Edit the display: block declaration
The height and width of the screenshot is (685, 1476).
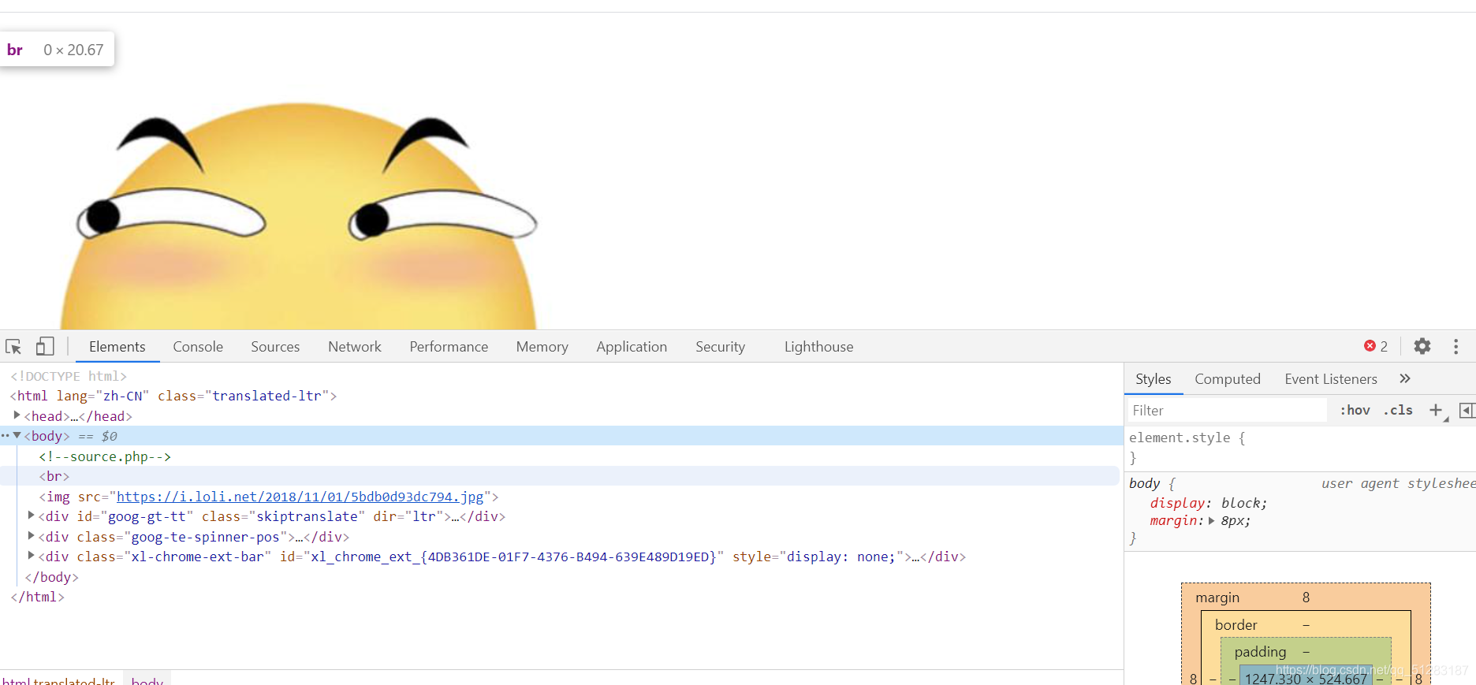click(x=1209, y=503)
